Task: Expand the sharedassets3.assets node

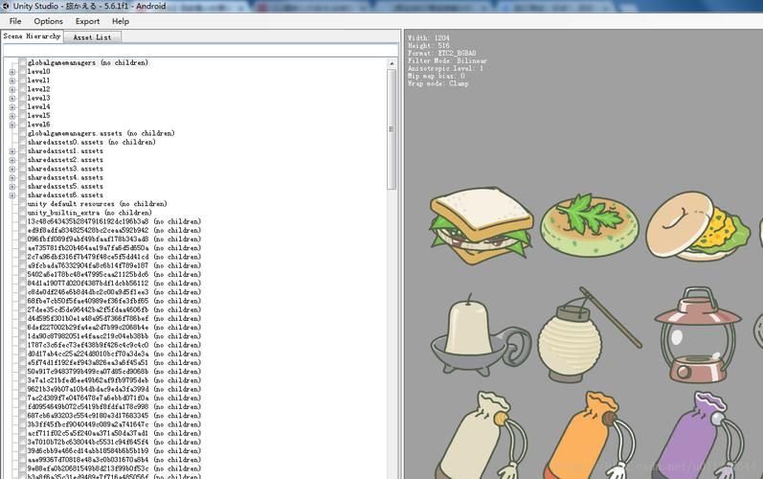Action: click(12, 169)
